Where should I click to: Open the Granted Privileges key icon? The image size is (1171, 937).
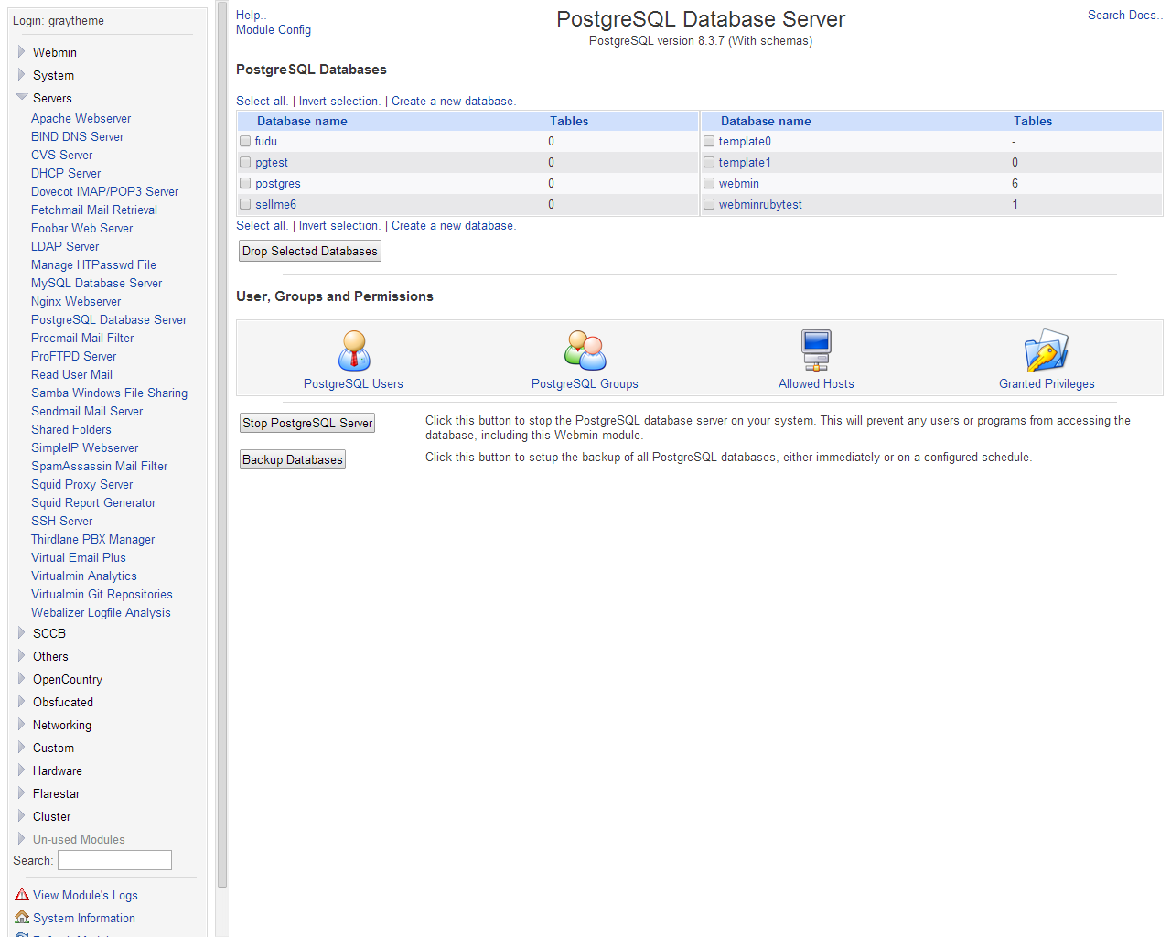click(1047, 350)
